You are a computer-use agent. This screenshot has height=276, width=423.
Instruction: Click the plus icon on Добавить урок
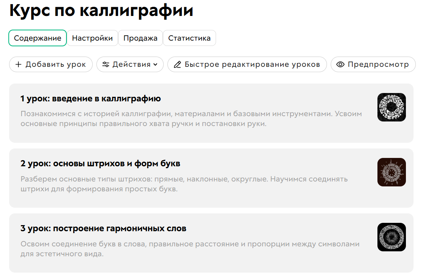coord(18,64)
